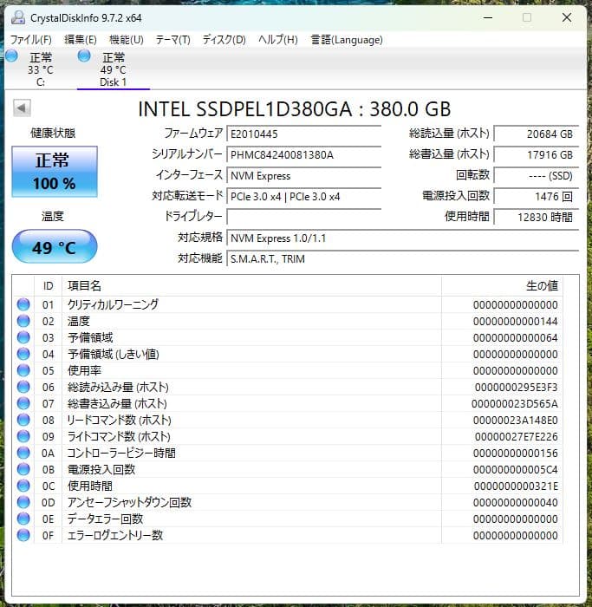The image size is (592, 607).
Task: Click the CrystalDiskInfo app icon in title bar
Action: coord(18,17)
